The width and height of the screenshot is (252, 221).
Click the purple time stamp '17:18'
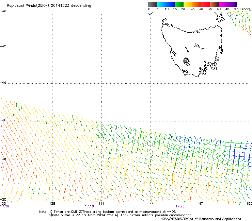pos(5,206)
